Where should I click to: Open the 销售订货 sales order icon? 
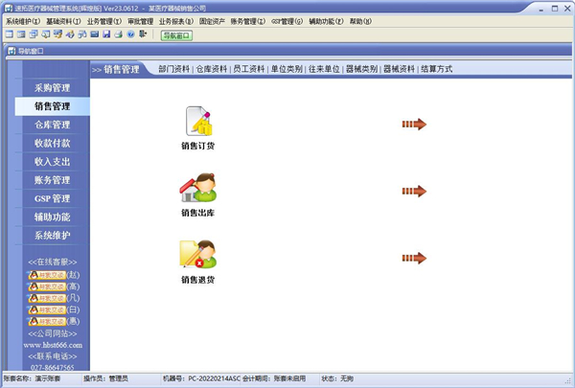198,121
